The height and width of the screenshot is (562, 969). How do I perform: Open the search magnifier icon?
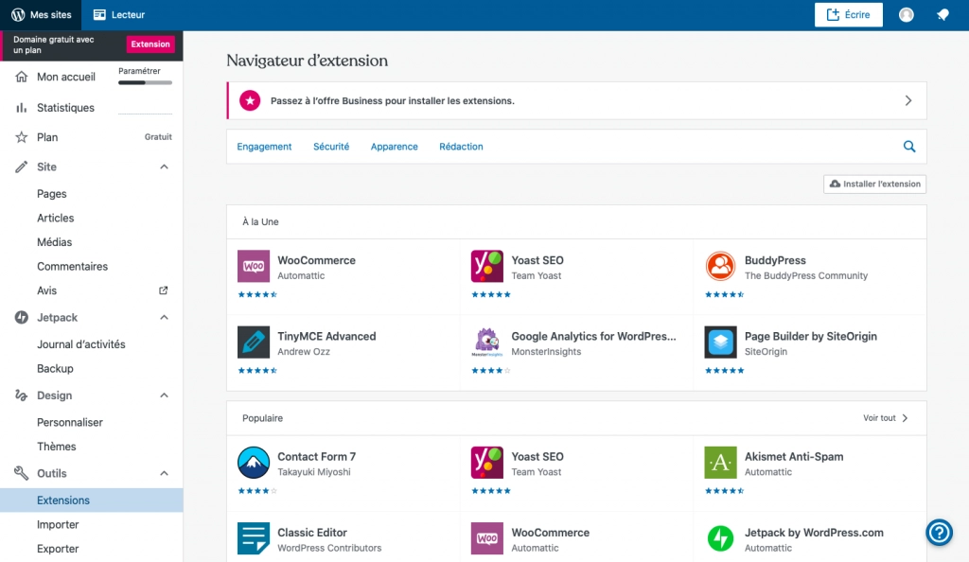click(x=909, y=147)
